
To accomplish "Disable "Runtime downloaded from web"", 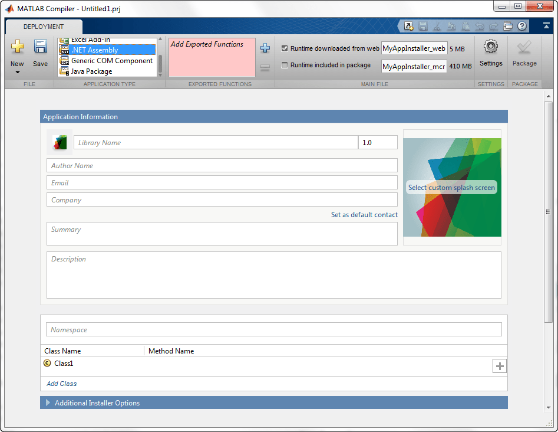I will click(x=285, y=48).
